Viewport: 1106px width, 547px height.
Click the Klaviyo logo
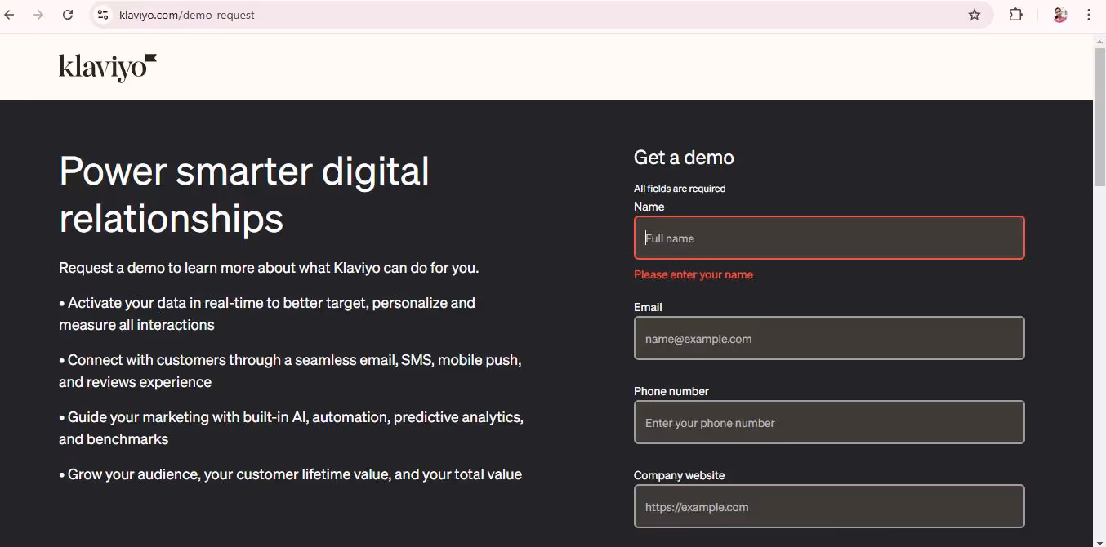tap(108, 68)
